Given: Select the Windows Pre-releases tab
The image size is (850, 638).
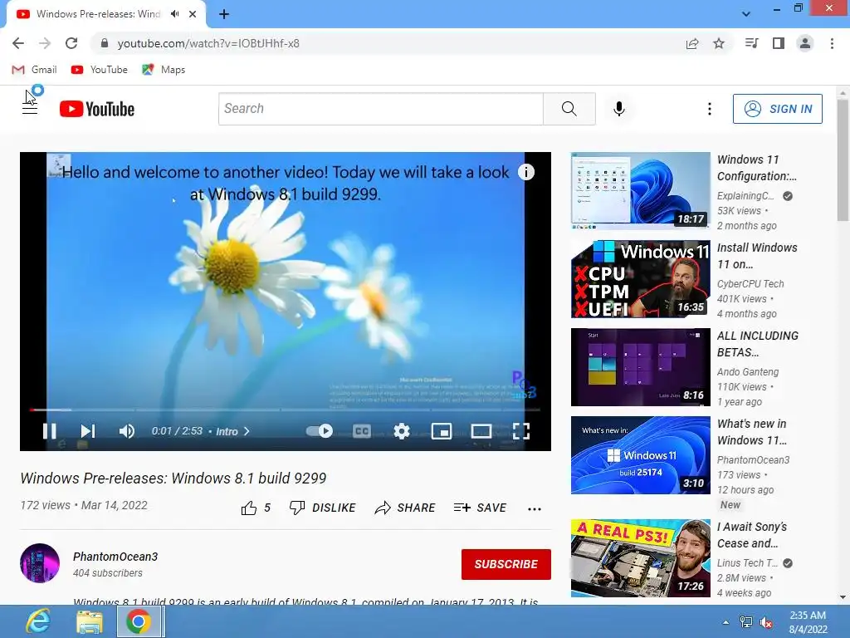Looking at the screenshot, I should pyautogui.click(x=98, y=14).
